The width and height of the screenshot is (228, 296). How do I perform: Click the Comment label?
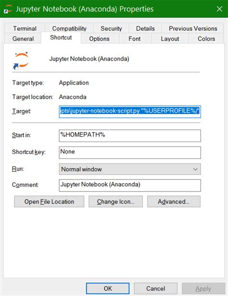coord(25,185)
